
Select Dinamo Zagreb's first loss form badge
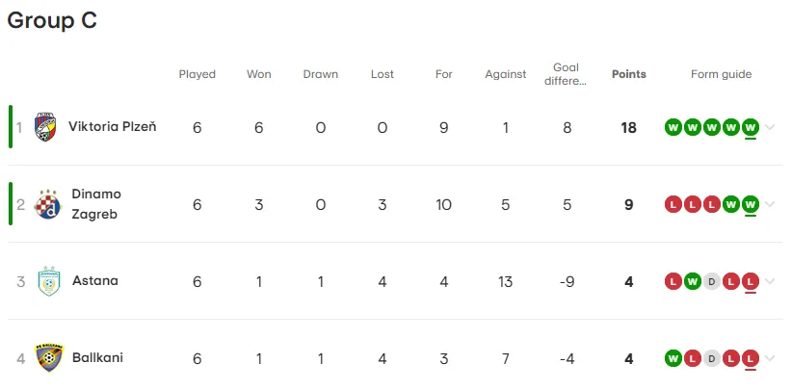673,204
